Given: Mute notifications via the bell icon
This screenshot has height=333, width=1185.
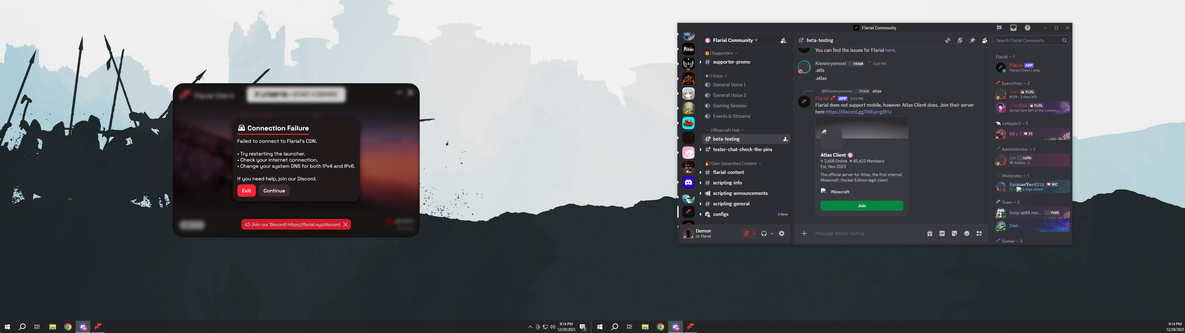Looking at the screenshot, I should coord(960,40).
